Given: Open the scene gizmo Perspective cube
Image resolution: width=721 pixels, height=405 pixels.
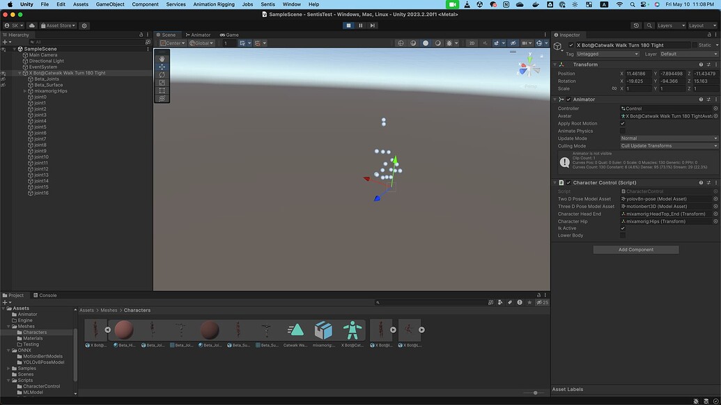Looking at the screenshot, I should click(x=528, y=66).
